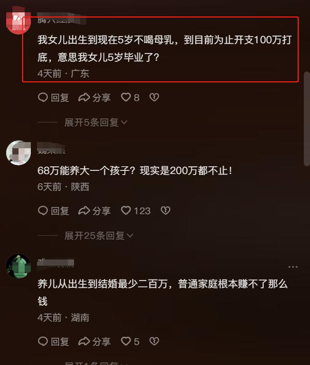Image resolution: width=310 pixels, height=365 pixels.
Task: Expand partially visible replies at the bottom
Action: click(96, 362)
